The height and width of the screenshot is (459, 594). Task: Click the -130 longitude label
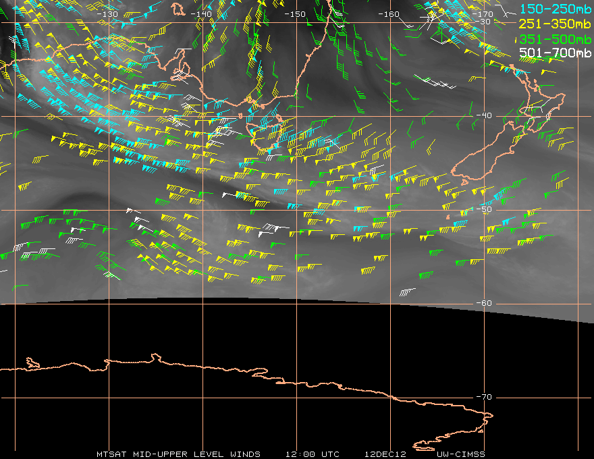[107, 14]
